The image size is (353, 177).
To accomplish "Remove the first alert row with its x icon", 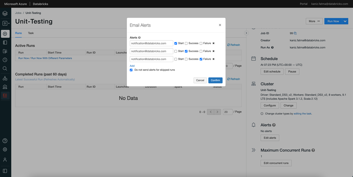I will (x=213, y=43).
